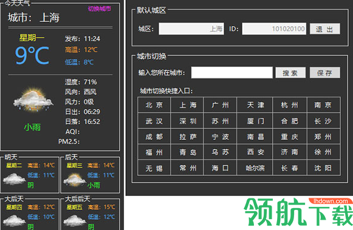Click today's light rain weather icon
353x230 pixels.
pos(33,100)
